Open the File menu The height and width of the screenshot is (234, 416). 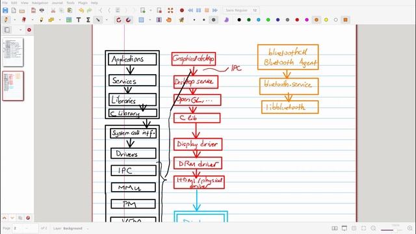pos(5,3)
